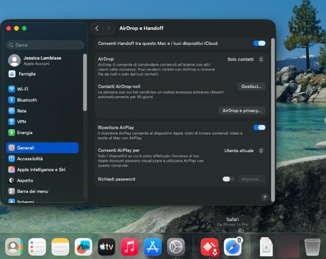326x259 pixels.
Task: Select Generali in the sidebar
Action: [42, 148]
